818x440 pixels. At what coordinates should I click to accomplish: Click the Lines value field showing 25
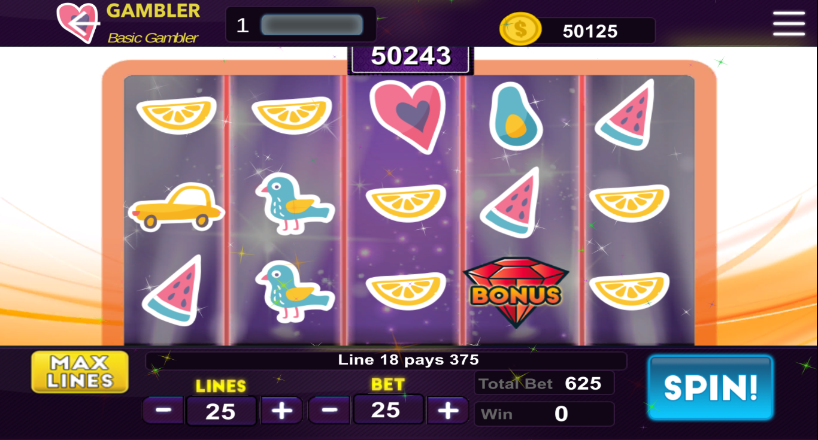[221, 411]
